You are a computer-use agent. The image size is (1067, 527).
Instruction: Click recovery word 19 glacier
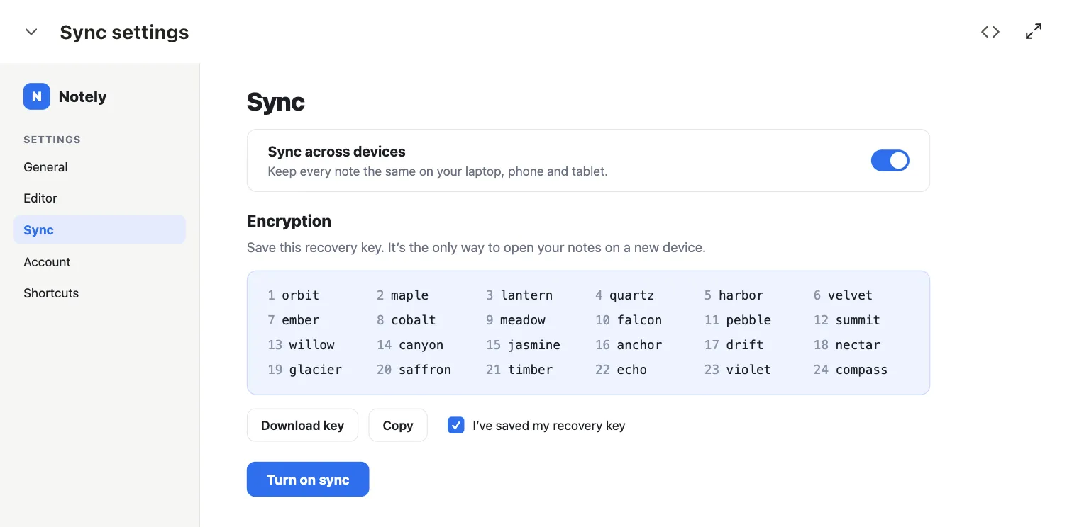pos(305,370)
